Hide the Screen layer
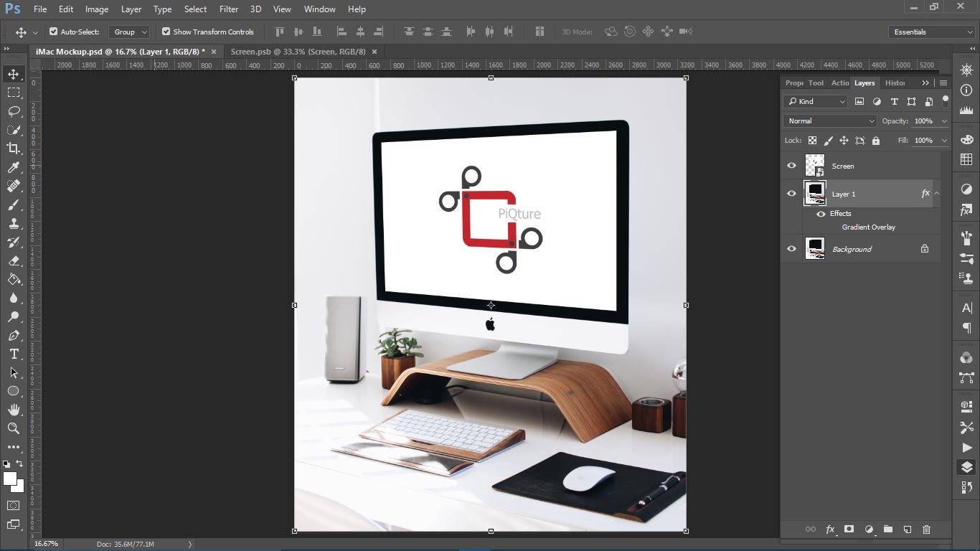This screenshot has width=980, height=551. coord(791,166)
